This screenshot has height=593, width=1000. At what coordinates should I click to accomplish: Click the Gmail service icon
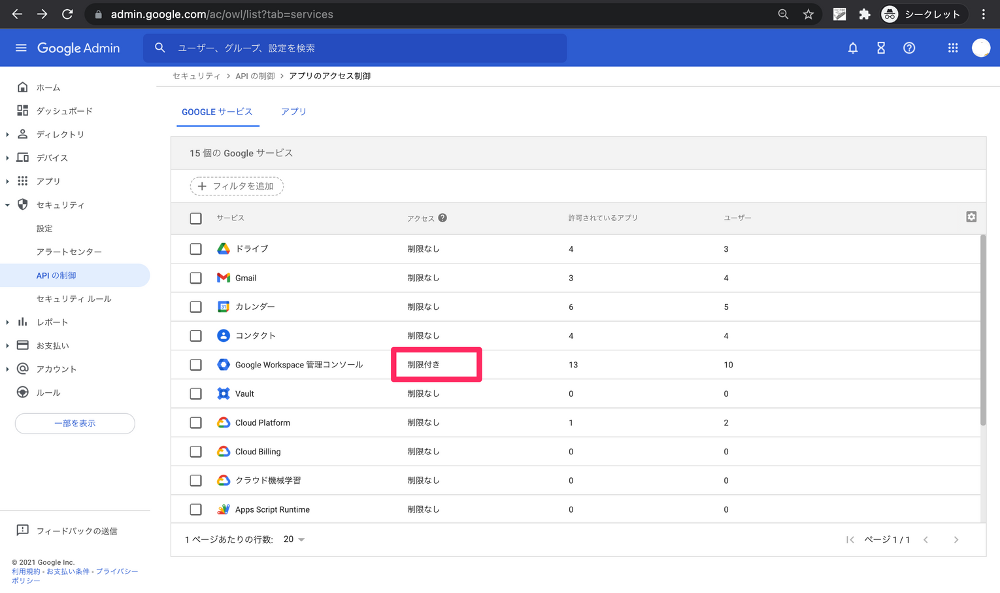224,278
